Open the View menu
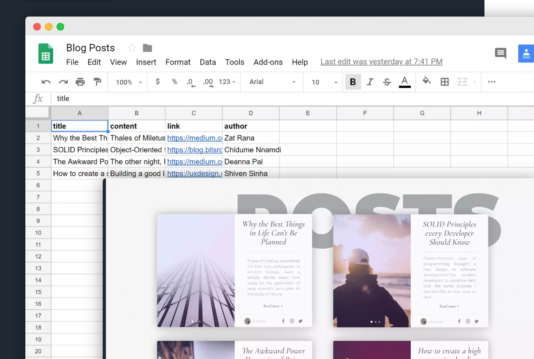The height and width of the screenshot is (359, 534). coord(118,62)
